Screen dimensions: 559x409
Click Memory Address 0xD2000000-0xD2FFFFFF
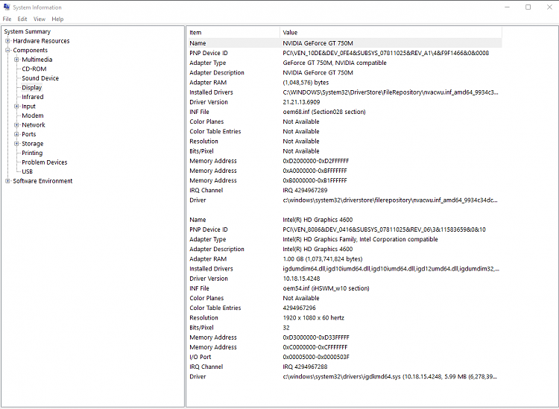[316, 161]
